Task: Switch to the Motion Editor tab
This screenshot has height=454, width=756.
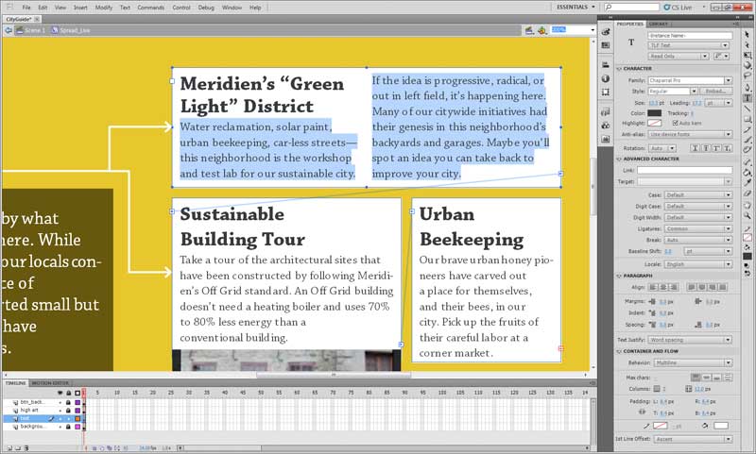Action: (50, 383)
